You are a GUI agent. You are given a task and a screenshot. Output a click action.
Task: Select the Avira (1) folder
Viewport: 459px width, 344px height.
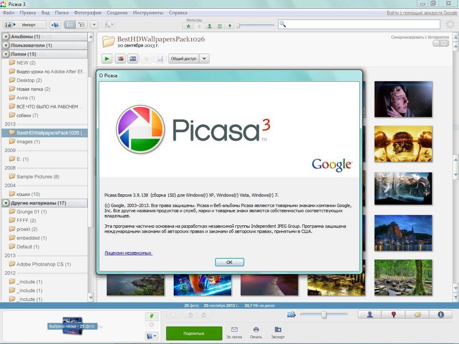click(x=45, y=98)
